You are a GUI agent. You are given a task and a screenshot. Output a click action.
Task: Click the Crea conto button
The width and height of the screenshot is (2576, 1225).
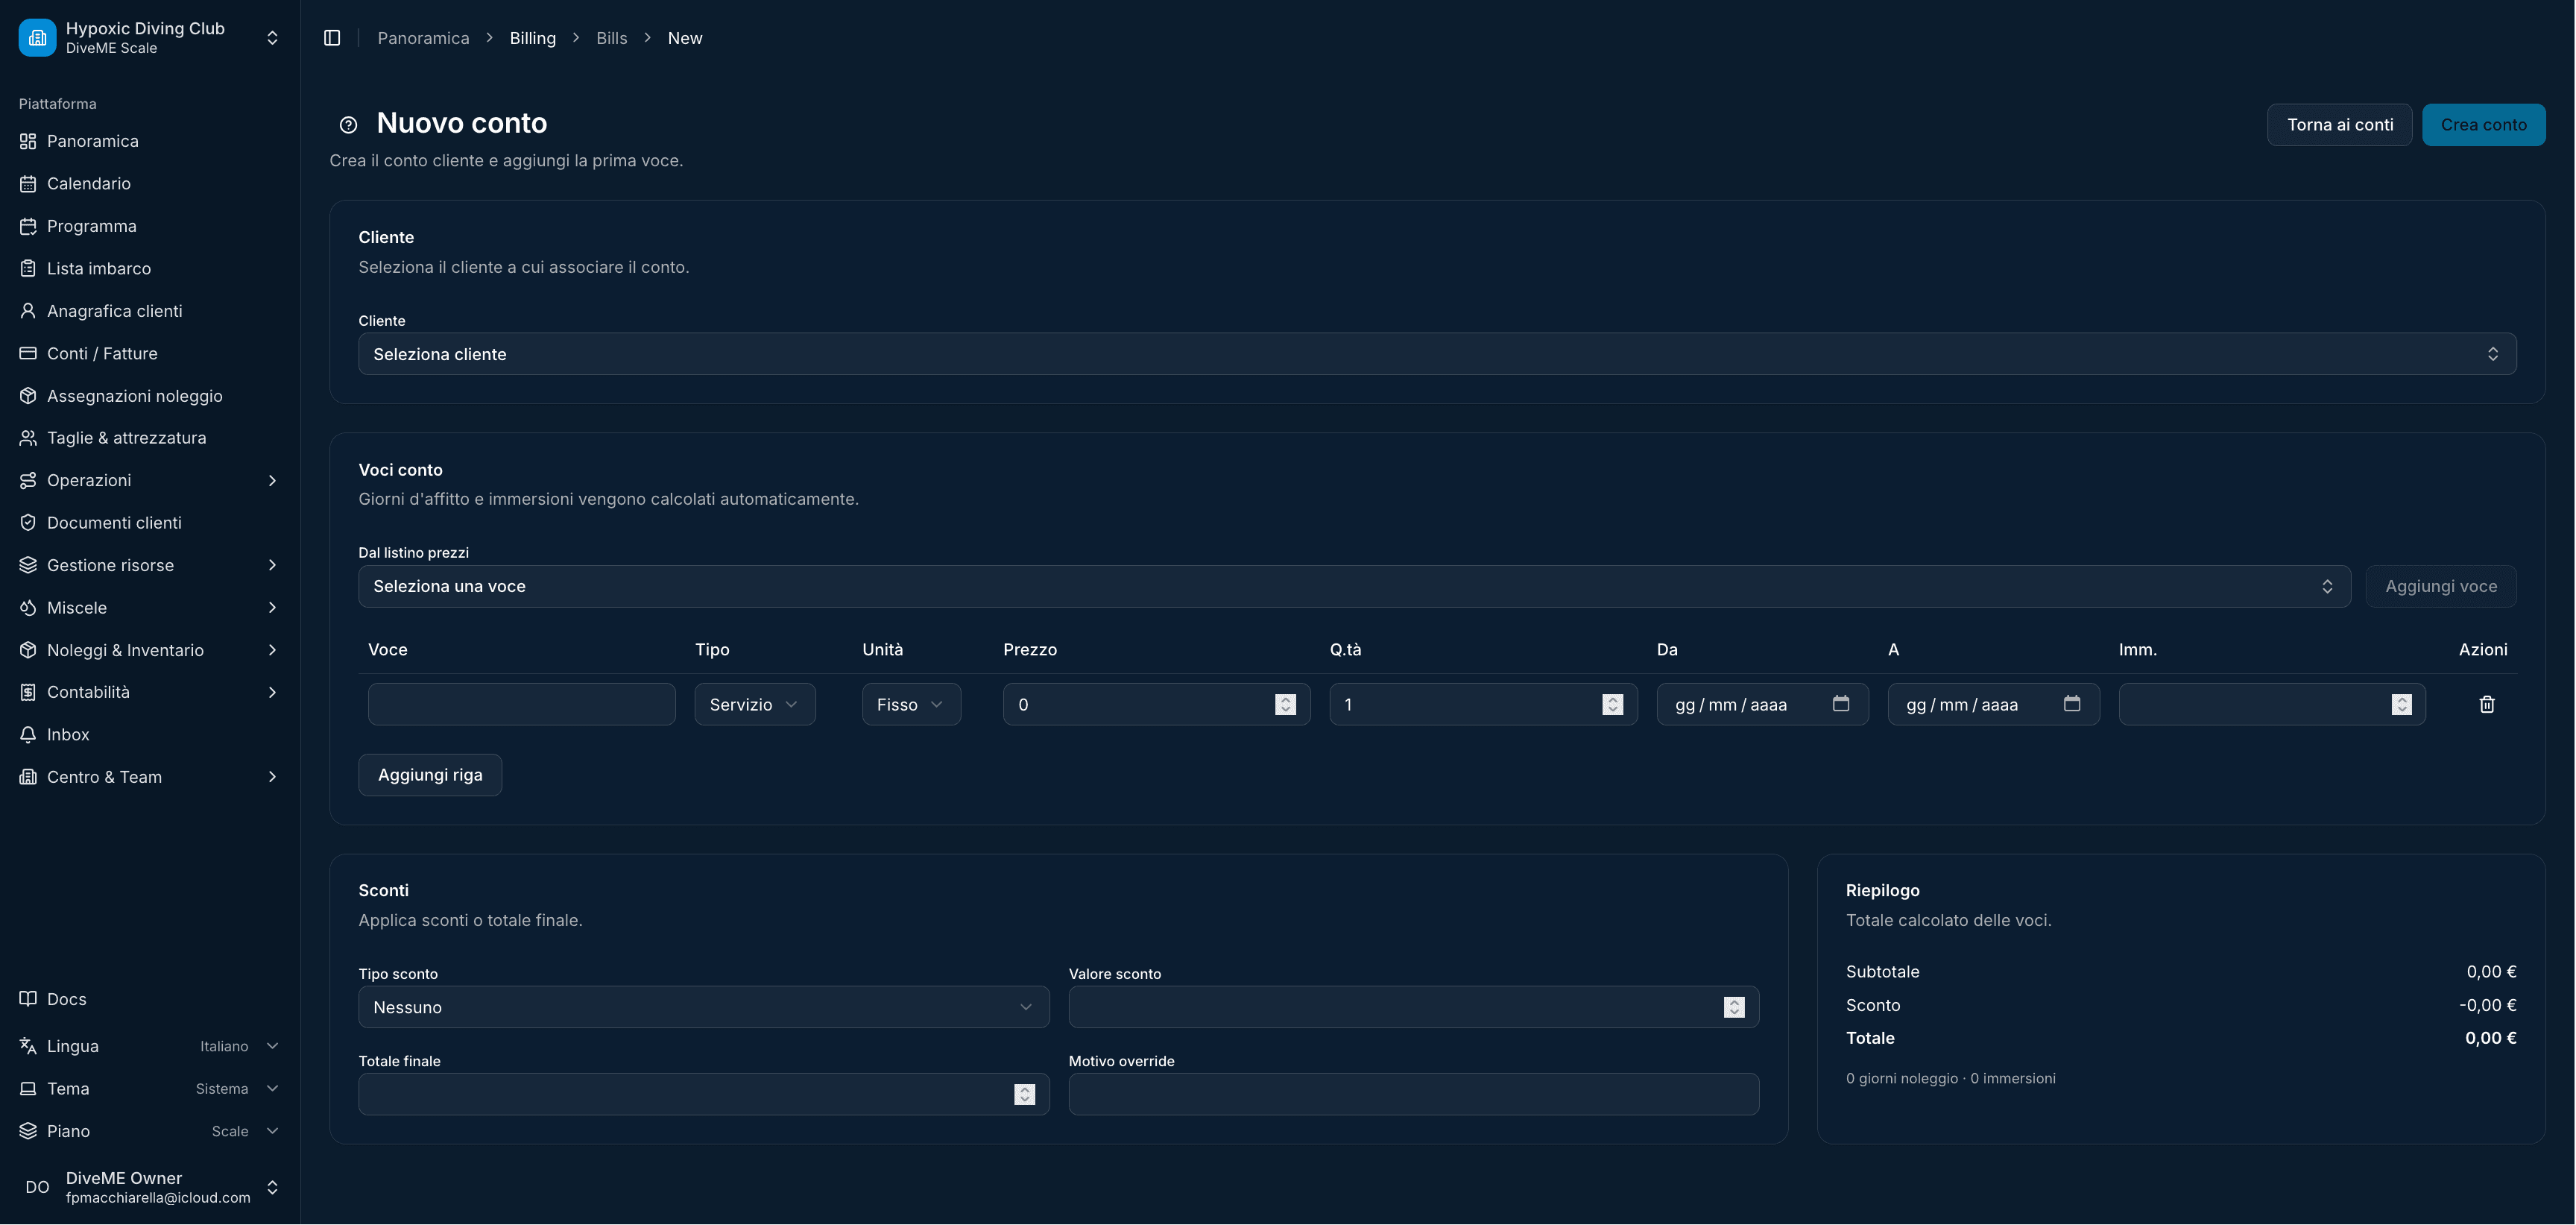2483,125
